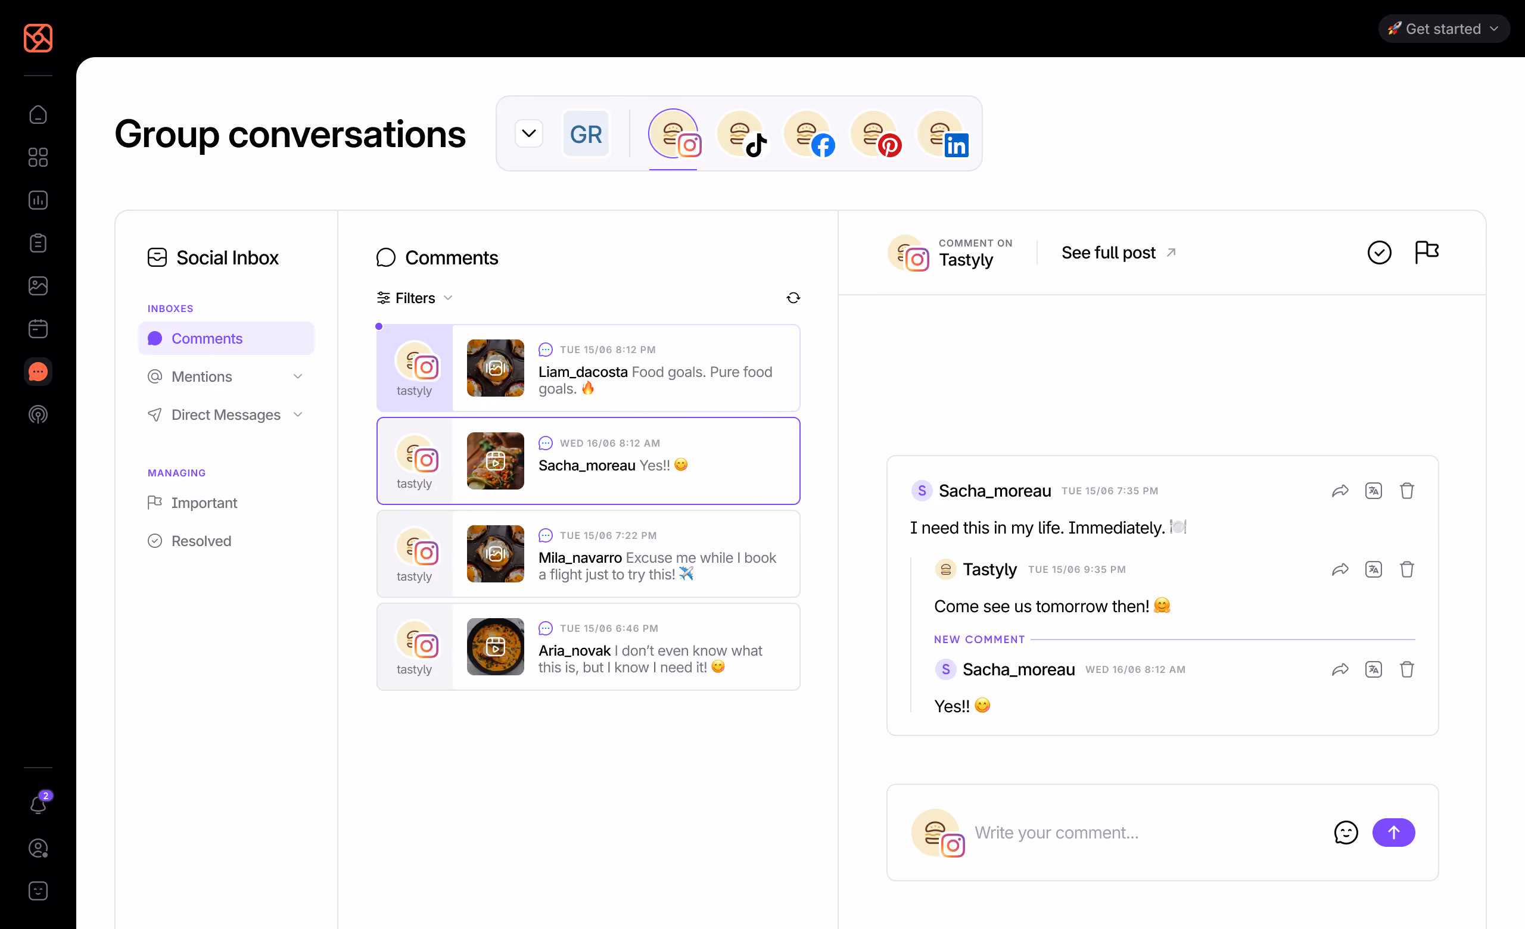Image resolution: width=1525 pixels, height=929 pixels.
Task: Open Aria_novak's post thumbnail
Action: (495, 646)
